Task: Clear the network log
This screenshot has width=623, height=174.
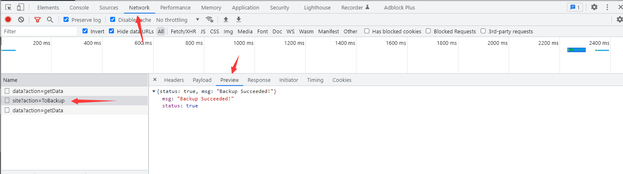Action: pyautogui.click(x=21, y=19)
